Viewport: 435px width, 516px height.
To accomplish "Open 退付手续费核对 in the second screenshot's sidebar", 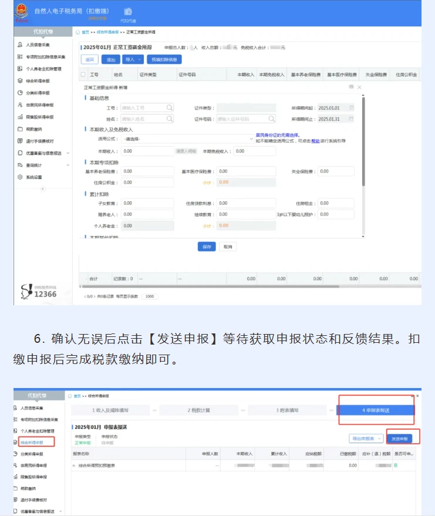I will pos(33,500).
